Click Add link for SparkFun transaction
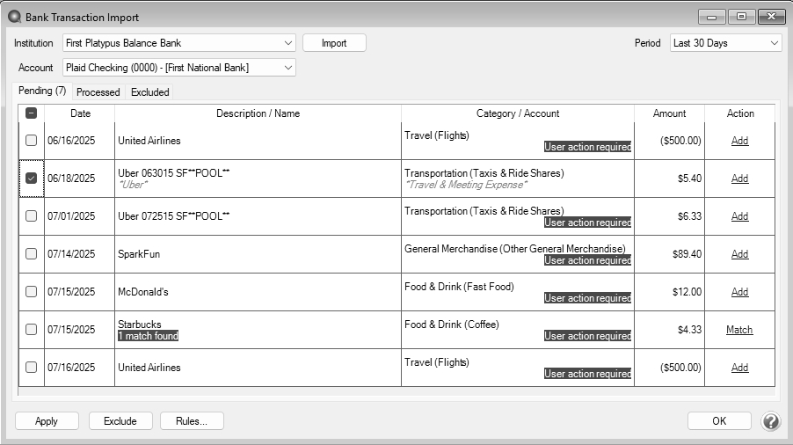The width and height of the screenshot is (793, 445). [x=739, y=254]
